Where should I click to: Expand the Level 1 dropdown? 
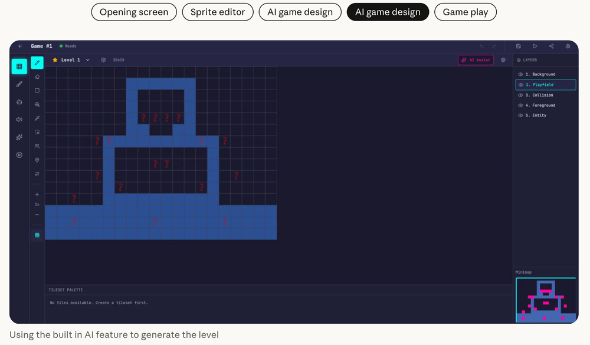88,60
